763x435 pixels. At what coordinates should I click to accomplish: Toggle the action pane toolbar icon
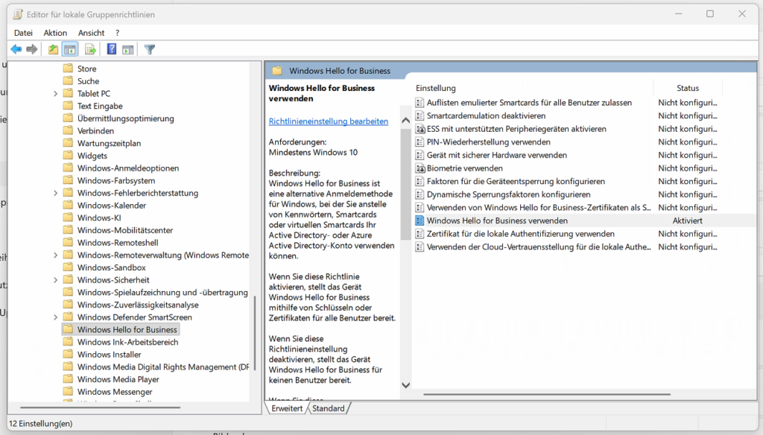point(128,49)
